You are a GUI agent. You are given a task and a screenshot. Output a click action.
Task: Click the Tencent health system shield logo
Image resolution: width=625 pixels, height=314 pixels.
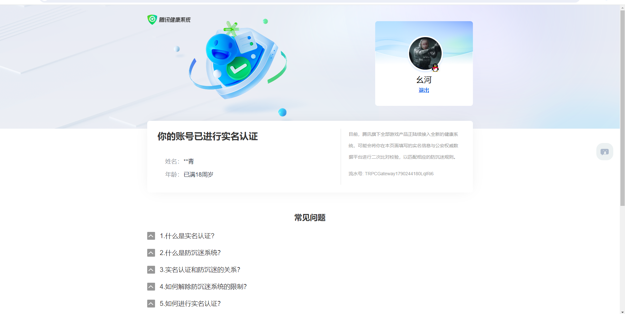(x=152, y=20)
